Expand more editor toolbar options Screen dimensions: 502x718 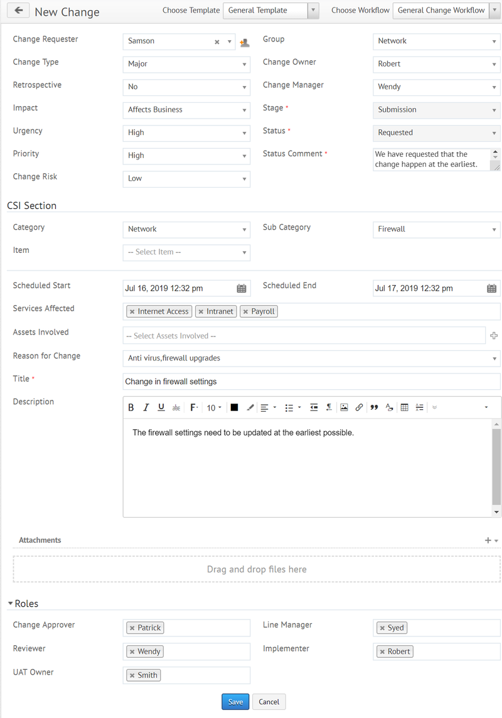coord(435,407)
